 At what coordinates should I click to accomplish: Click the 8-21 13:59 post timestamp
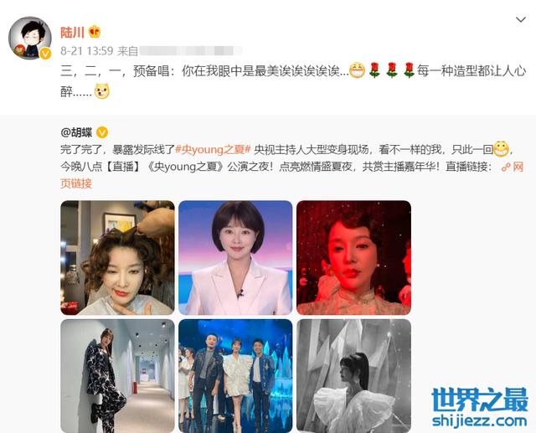click(x=87, y=51)
